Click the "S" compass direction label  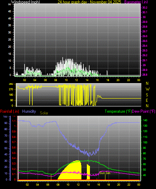coord(147,95)
